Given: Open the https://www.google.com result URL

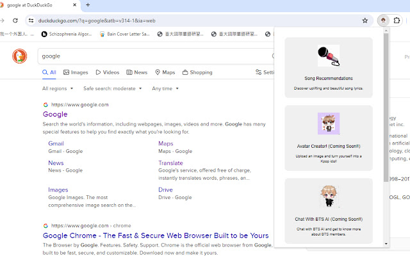Looking at the screenshot, I should click(79, 105).
